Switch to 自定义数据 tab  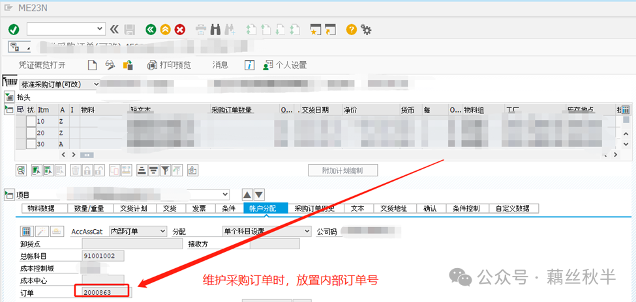pos(515,208)
